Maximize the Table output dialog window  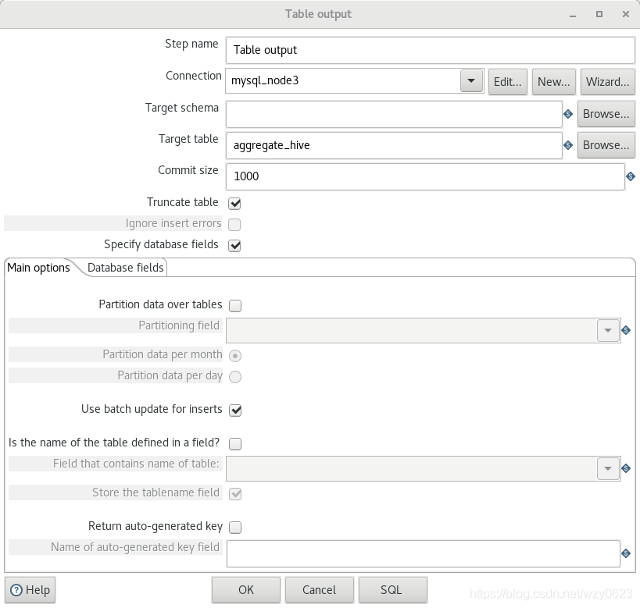(599, 14)
